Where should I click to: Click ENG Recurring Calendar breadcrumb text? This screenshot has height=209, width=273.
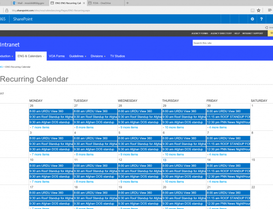[18, 67]
